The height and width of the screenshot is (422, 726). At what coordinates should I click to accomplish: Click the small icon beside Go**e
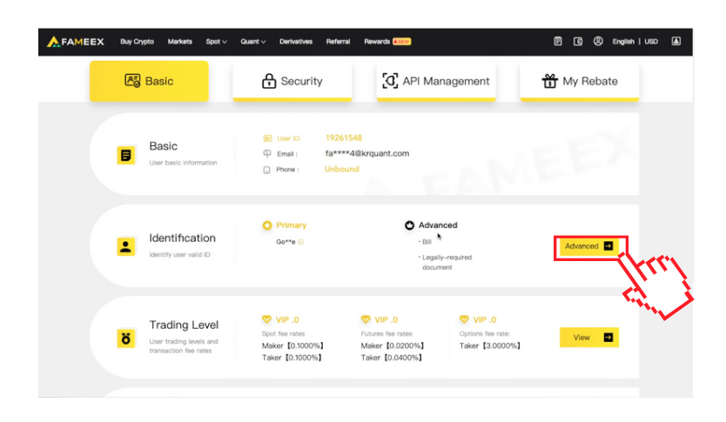click(300, 242)
